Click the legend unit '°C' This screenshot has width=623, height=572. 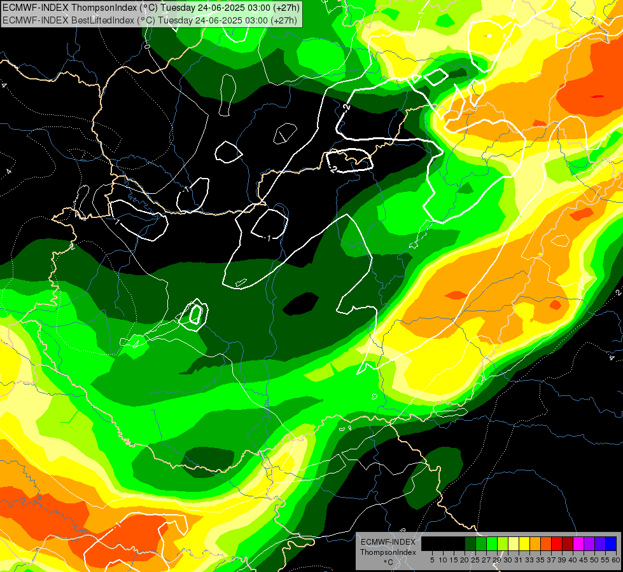(389, 562)
